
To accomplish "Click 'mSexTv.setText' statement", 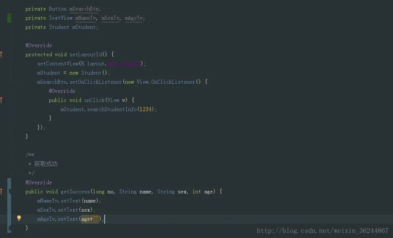I will point(66,210).
